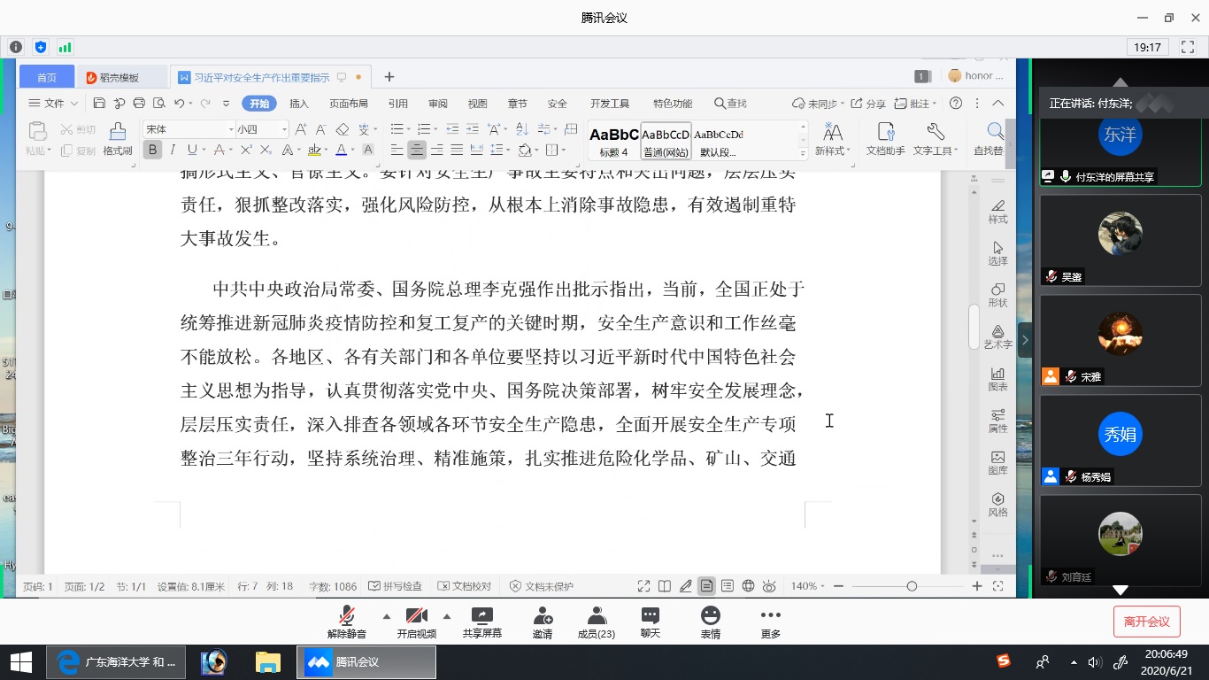Click the 离开会议 leave meeting button
Image resolution: width=1209 pixels, height=680 pixels.
point(1146,622)
